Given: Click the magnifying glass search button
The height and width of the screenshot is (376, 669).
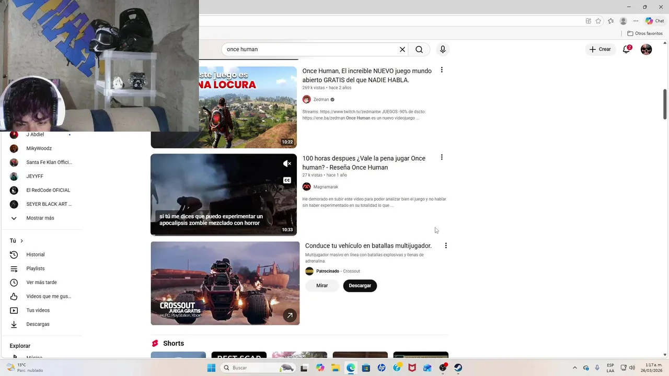Looking at the screenshot, I should pos(419,50).
